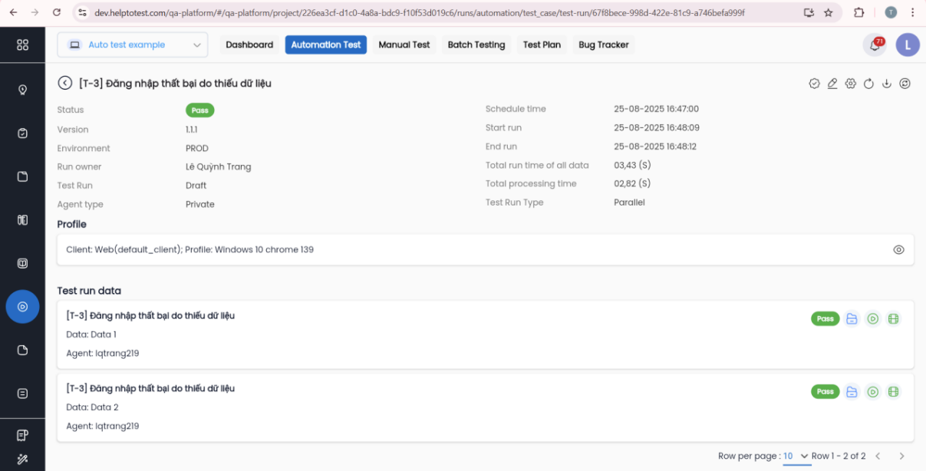The width and height of the screenshot is (926, 471).
Task: Switch to the Dashboard tab
Action: pos(249,45)
